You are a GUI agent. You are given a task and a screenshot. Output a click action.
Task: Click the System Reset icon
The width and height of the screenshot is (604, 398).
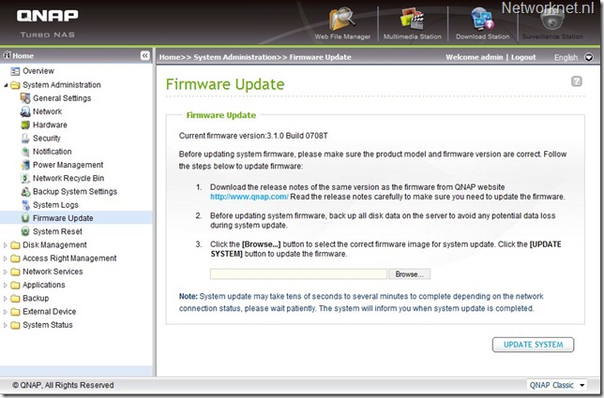click(25, 231)
